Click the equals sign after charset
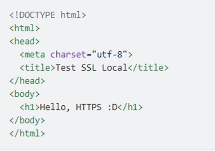Viewport: 215px width, 151px height. [x=89, y=54]
